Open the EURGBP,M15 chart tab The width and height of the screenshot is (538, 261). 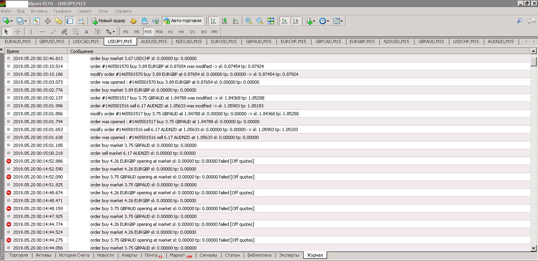pyautogui.click(x=362, y=41)
